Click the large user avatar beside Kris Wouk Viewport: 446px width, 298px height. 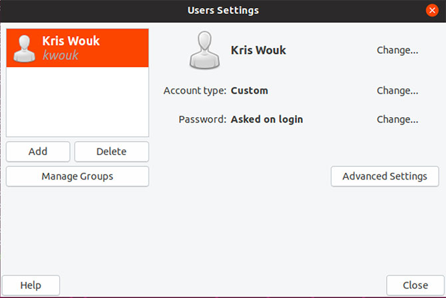pyautogui.click(x=204, y=51)
